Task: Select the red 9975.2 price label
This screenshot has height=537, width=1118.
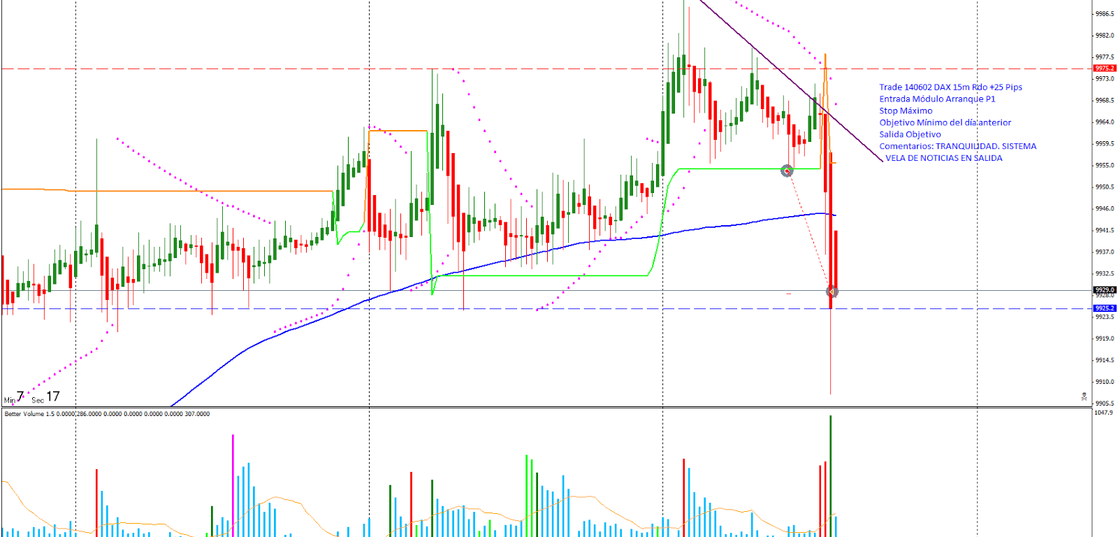Action: (1104, 69)
